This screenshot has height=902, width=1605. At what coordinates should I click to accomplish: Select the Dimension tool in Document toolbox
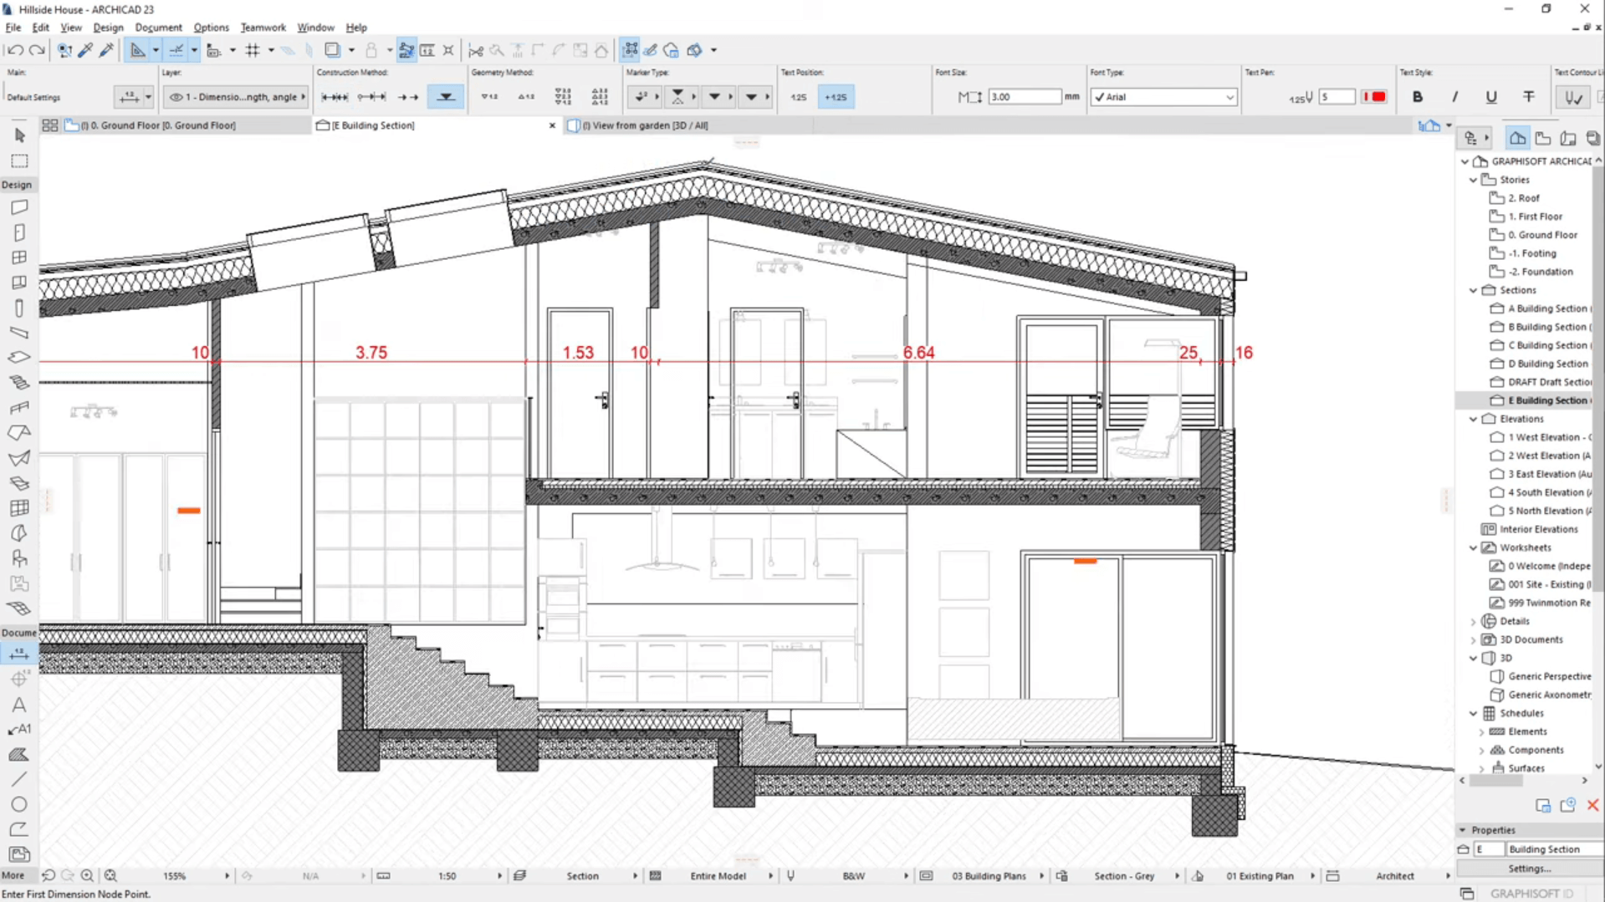[18, 654]
